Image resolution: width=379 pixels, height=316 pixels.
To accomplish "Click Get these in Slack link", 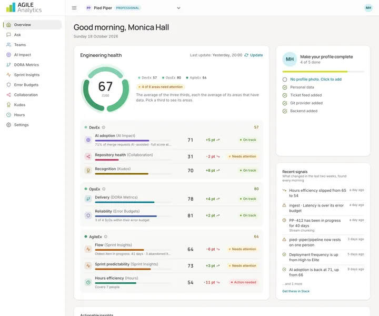I will coord(296,291).
